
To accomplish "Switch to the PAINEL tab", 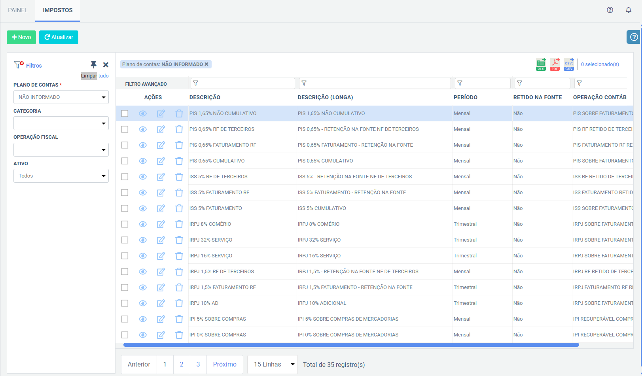I will pos(18,10).
